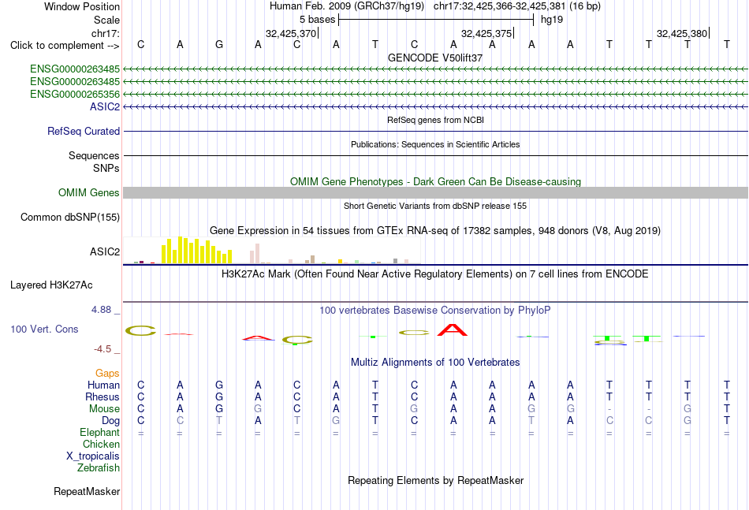Open the OMIM Genes track label

pyautogui.click(x=89, y=192)
